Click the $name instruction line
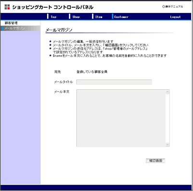Image resolution: width=193 pixels, height=191 pixels. (x=110, y=55)
